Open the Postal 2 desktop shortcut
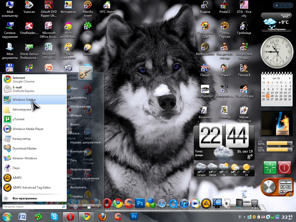296x222 pixels. pos(225,7)
